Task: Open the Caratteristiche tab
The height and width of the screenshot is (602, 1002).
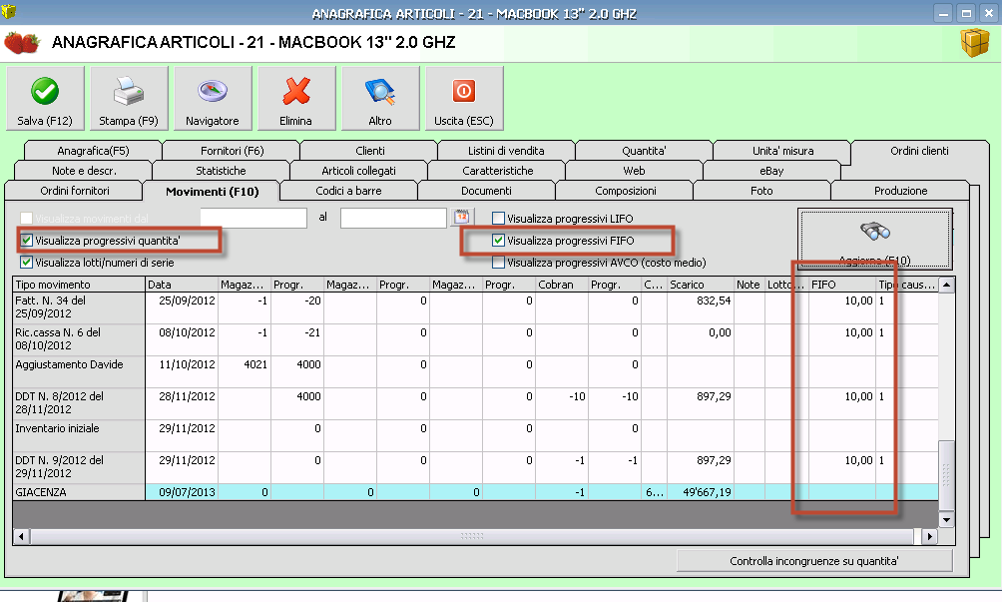Action: (x=498, y=171)
